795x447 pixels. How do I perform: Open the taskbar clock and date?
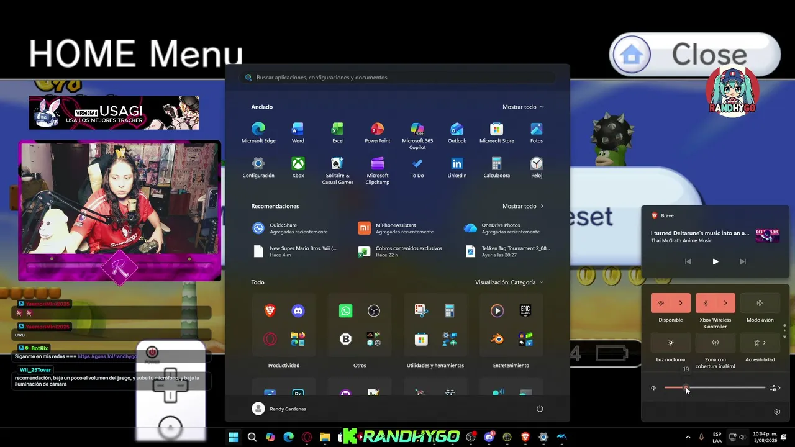point(766,437)
